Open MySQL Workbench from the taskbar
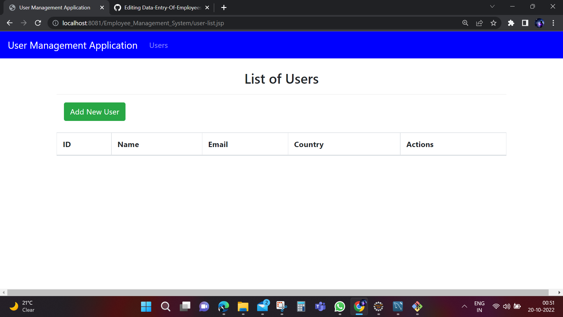The width and height of the screenshot is (563, 317). (398, 306)
